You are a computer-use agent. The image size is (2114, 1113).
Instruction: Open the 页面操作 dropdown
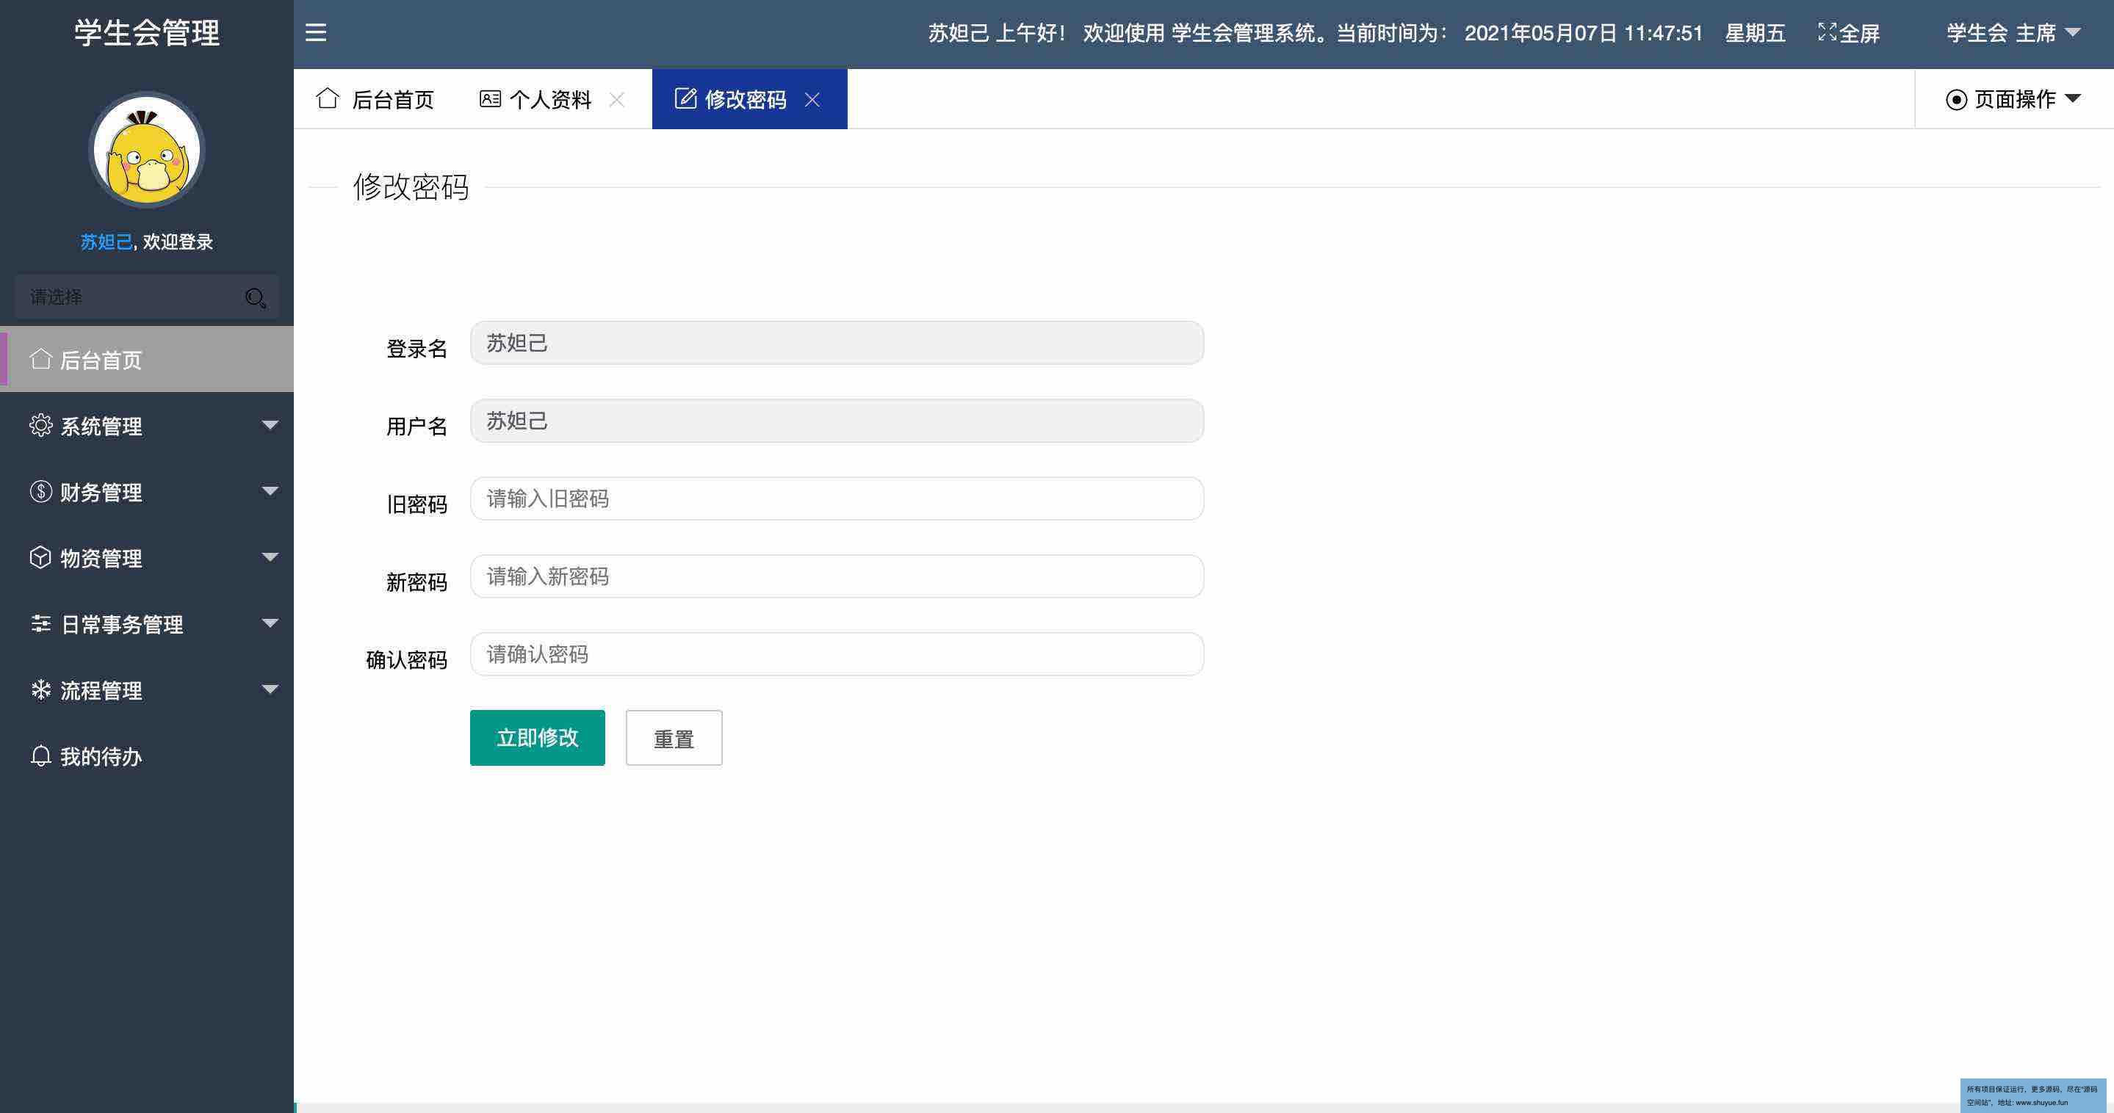pyautogui.click(x=2013, y=99)
